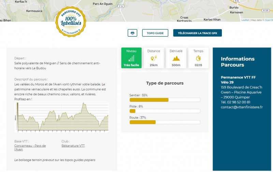Select the Niveau signal bars icon
This screenshot has height=172, width=273.
coord(131,58)
